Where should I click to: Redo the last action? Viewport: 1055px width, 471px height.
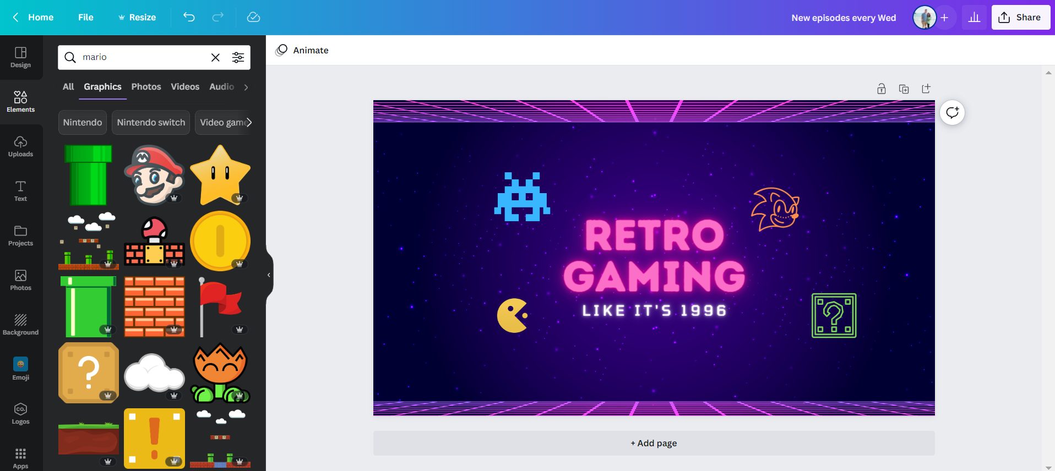pyautogui.click(x=218, y=17)
